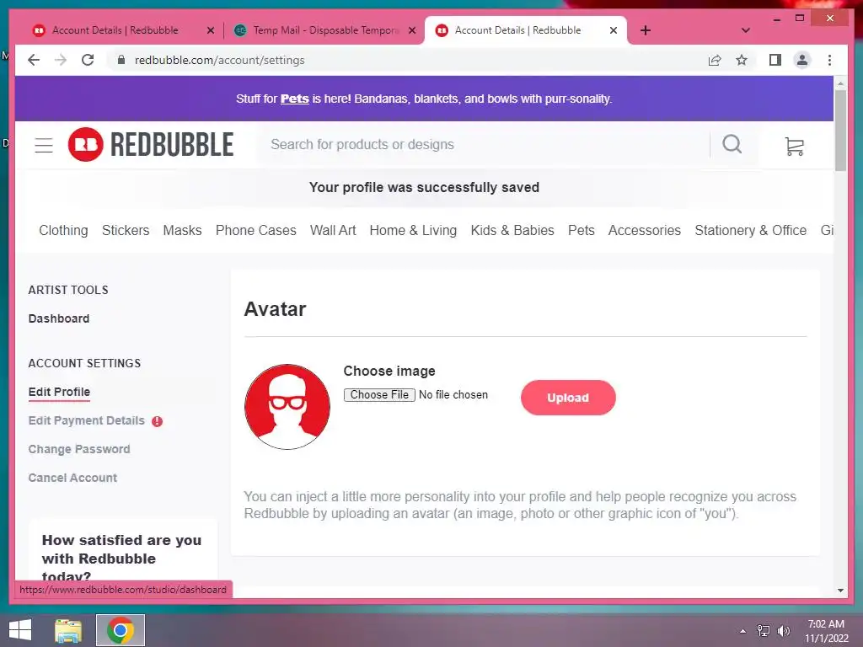Click the share page icon
This screenshot has width=863, height=647.
coord(715,60)
